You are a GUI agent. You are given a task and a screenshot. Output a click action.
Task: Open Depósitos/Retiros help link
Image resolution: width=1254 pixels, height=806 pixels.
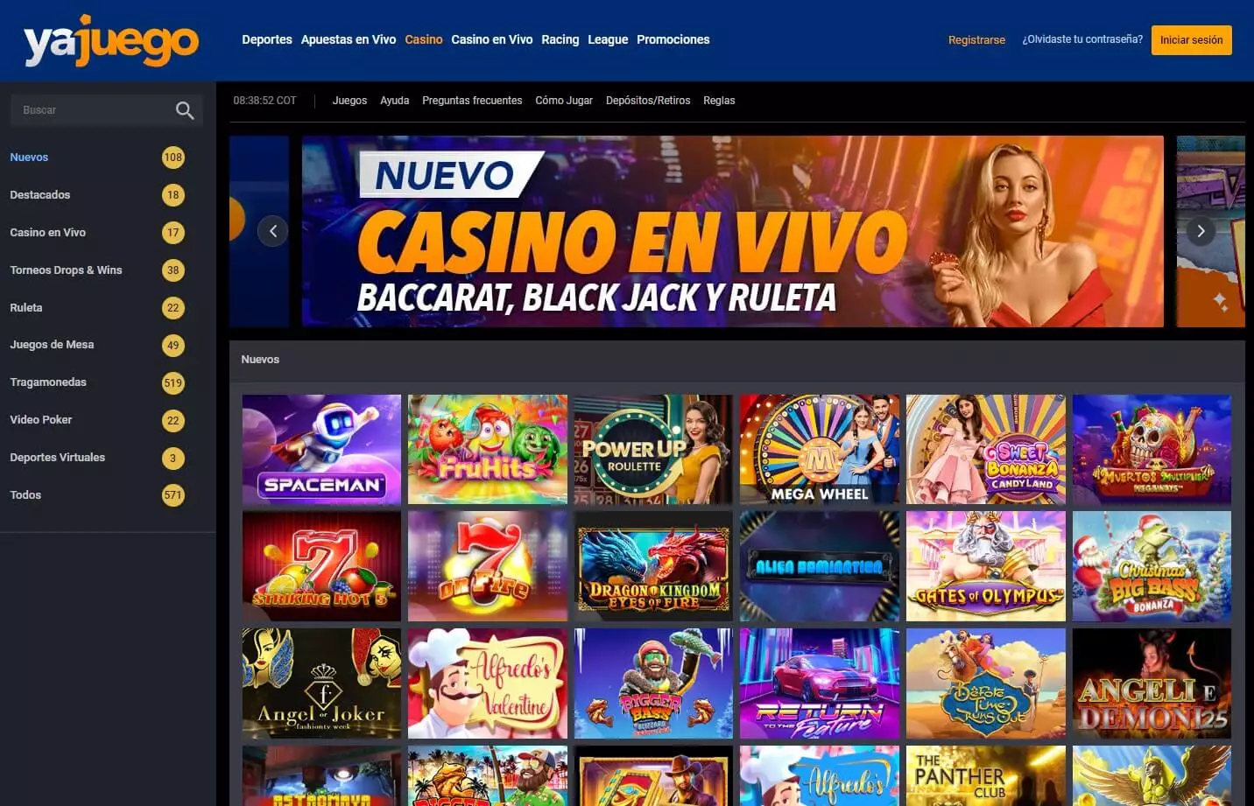[x=648, y=101]
